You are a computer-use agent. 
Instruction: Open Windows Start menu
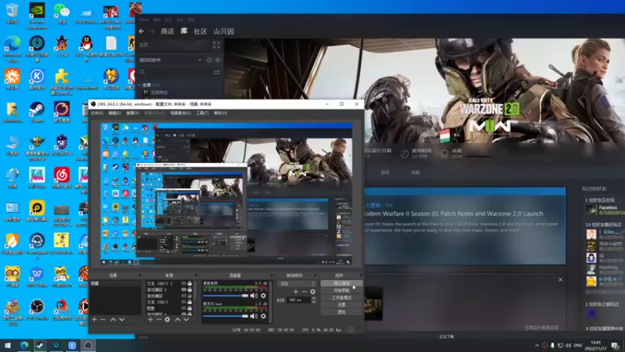[8, 346]
